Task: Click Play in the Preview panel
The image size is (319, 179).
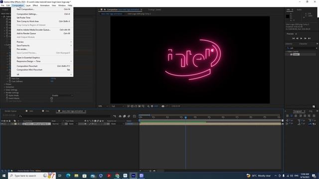Action: (301, 38)
